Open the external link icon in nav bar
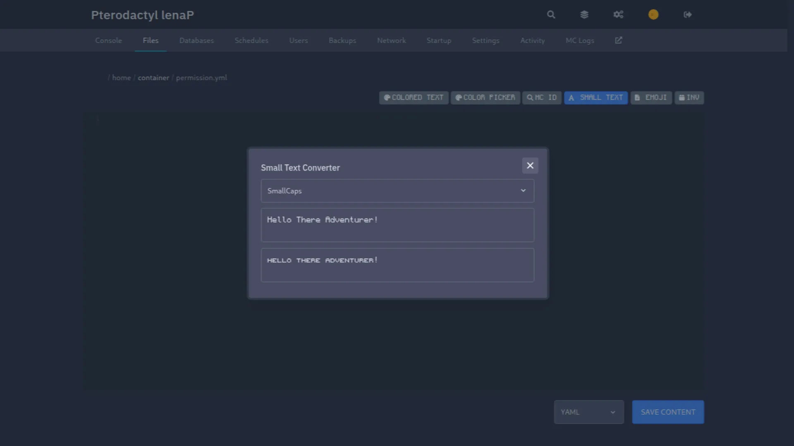This screenshot has height=446, width=794. 619,40
